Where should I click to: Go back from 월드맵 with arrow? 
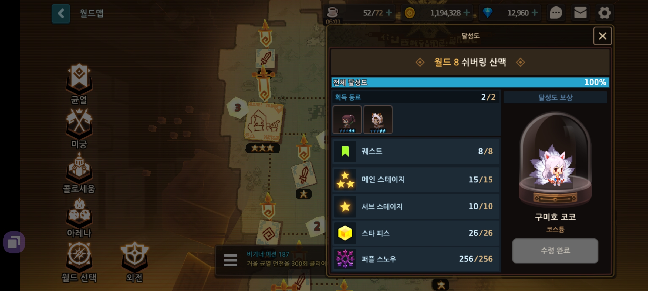click(61, 13)
